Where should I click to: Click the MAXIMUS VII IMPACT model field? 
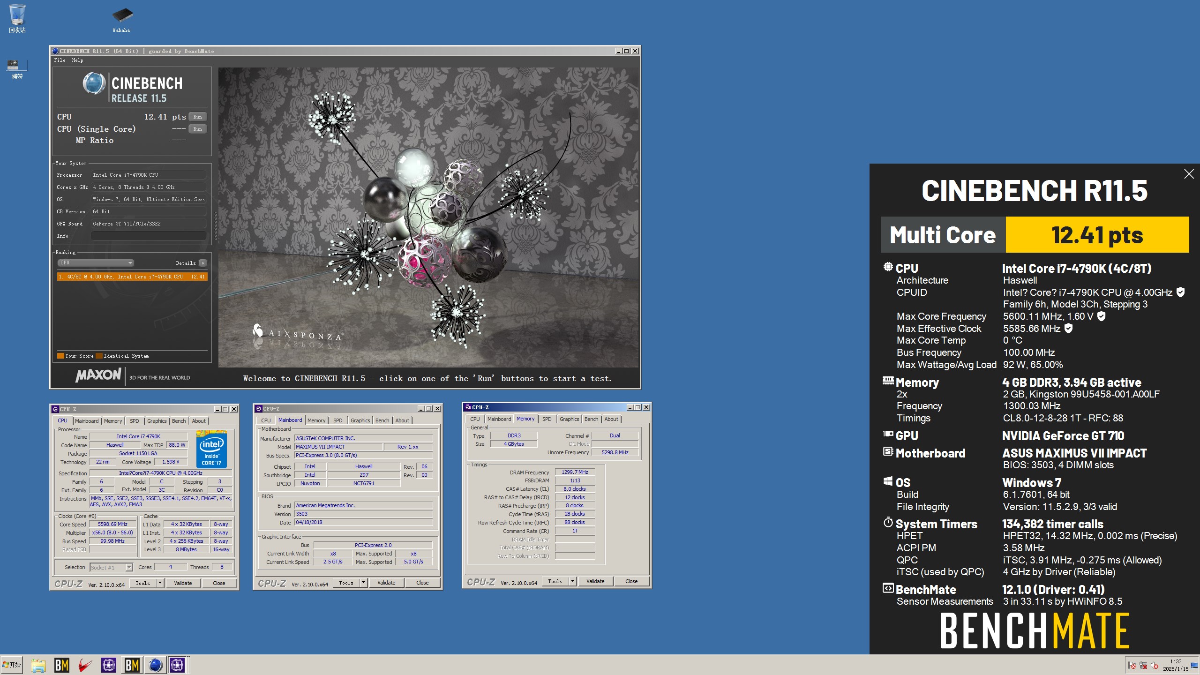coord(338,447)
